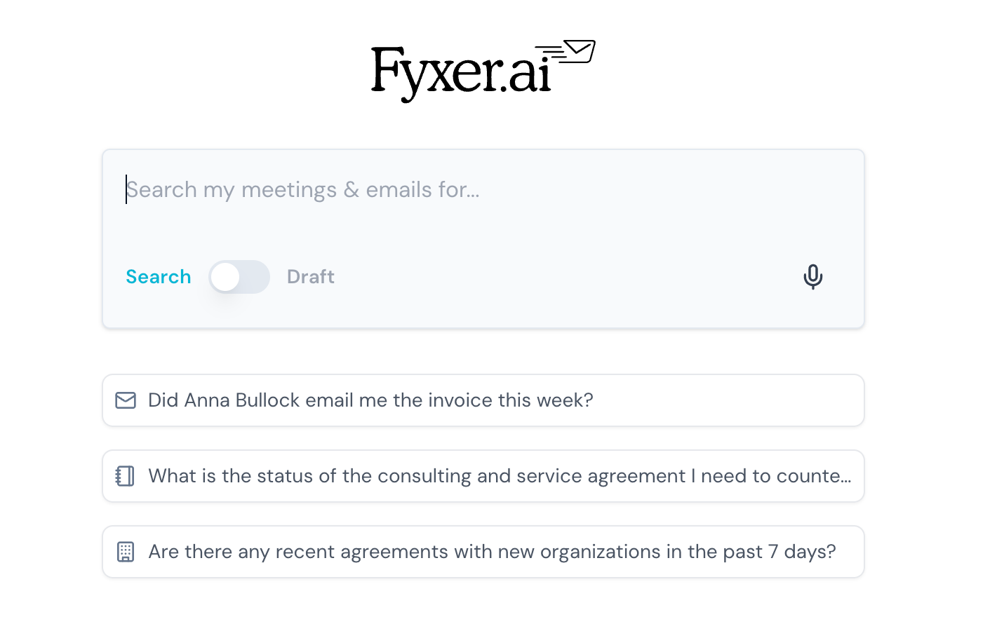Image resolution: width=1004 pixels, height=638 pixels.
Task: Switch from Search to Draft mode using the toggle
Action: click(239, 277)
